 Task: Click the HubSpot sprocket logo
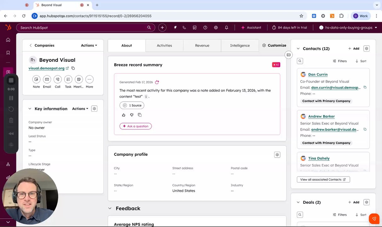click(8, 27)
